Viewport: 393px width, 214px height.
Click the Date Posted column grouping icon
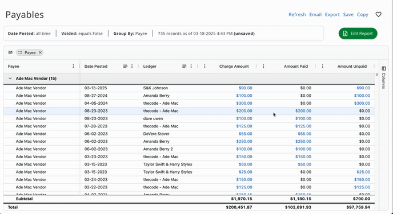(x=125, y=66)
